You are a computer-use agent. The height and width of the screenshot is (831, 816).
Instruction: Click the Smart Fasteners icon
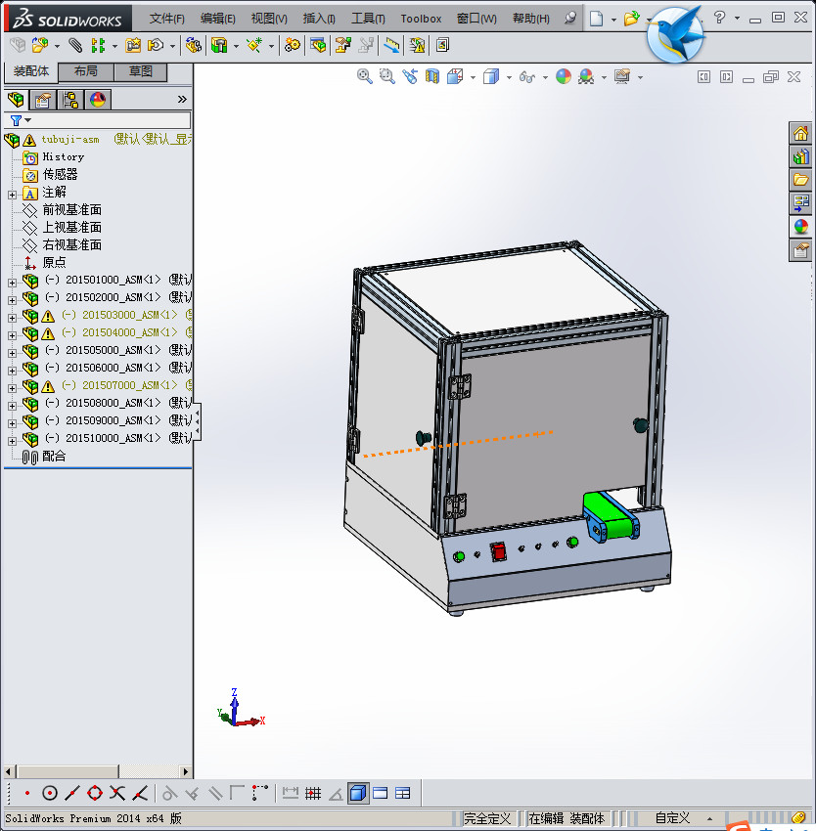pyautogui.click(x=133, y=46)
